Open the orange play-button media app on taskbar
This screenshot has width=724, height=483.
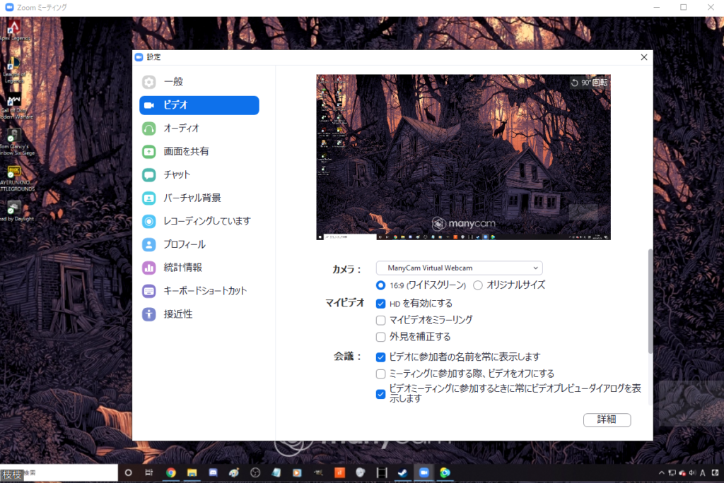[297, 473]
